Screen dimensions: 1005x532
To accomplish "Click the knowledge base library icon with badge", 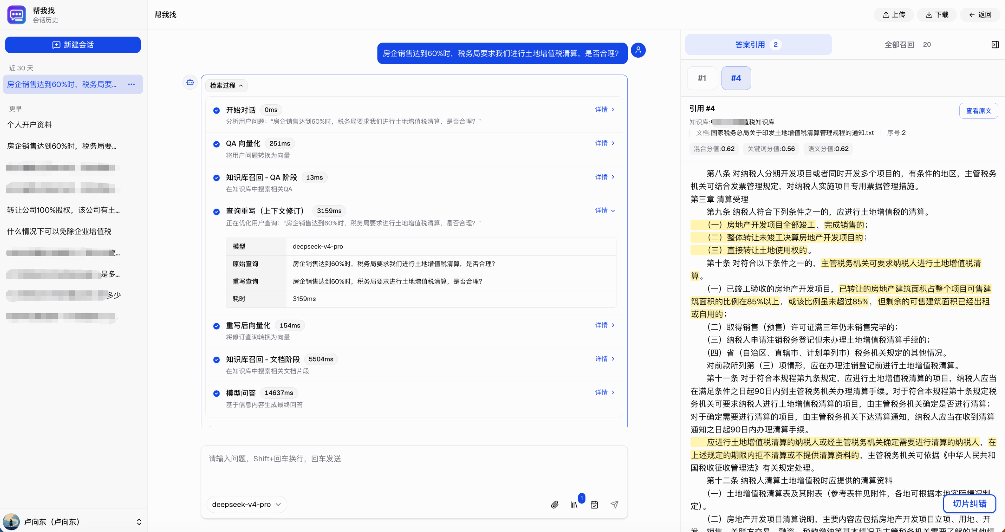I will point(574,505).
